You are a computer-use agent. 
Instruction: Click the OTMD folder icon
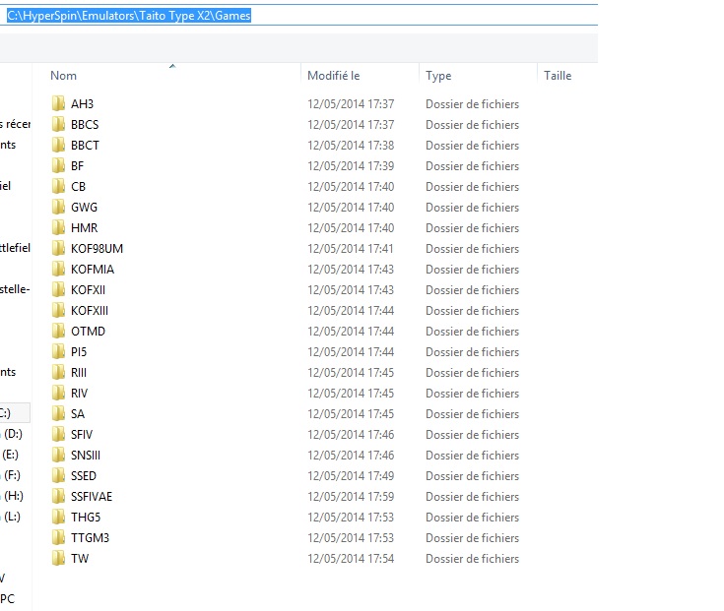pos(58,332)
